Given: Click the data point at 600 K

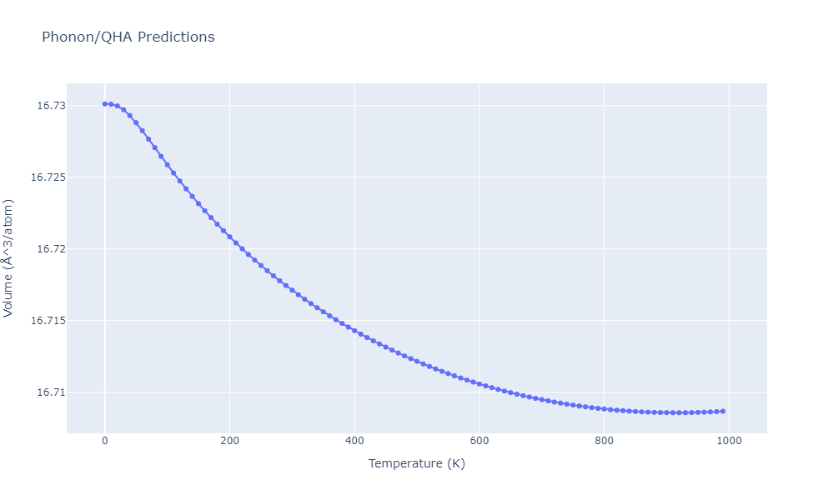Looking at the screenshot, I should click(479, 383).
